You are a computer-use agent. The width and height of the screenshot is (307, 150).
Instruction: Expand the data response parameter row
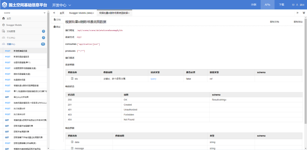(x=72, y=142)
